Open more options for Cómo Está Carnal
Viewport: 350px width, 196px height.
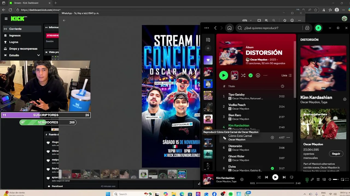coord(288,137)
